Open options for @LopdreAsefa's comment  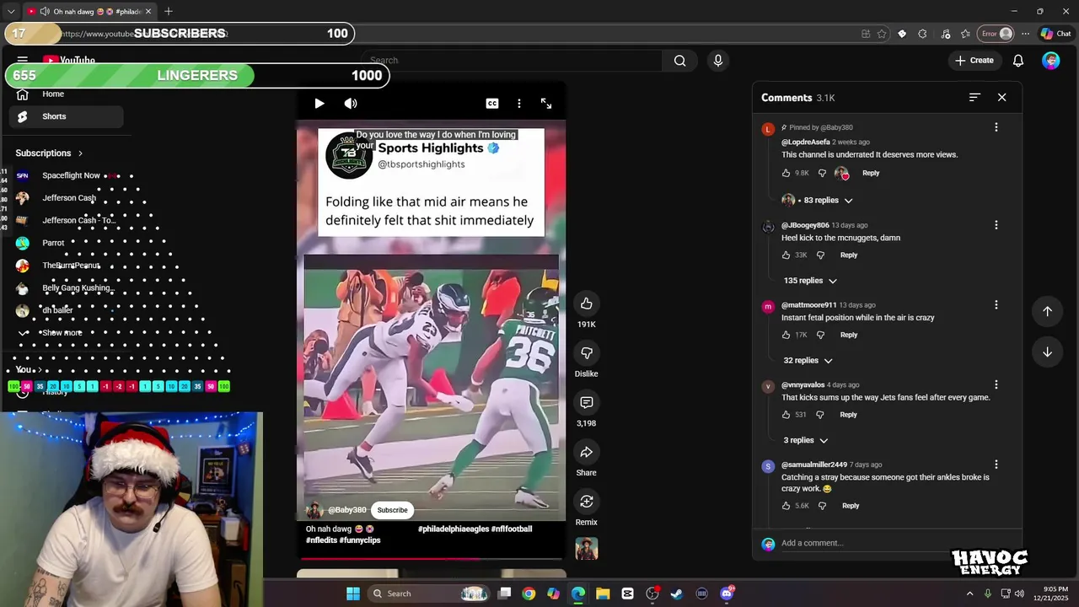[x=996, y=127]
